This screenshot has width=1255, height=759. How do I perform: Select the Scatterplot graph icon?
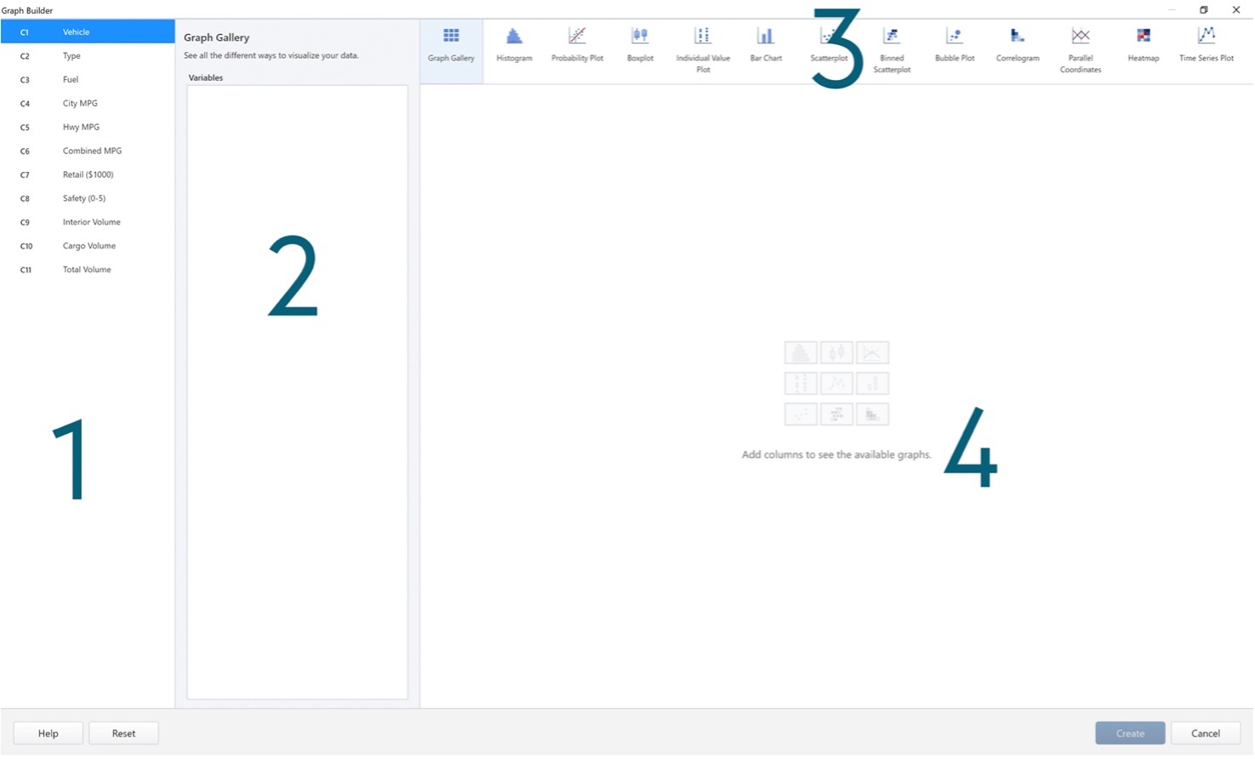828,44
